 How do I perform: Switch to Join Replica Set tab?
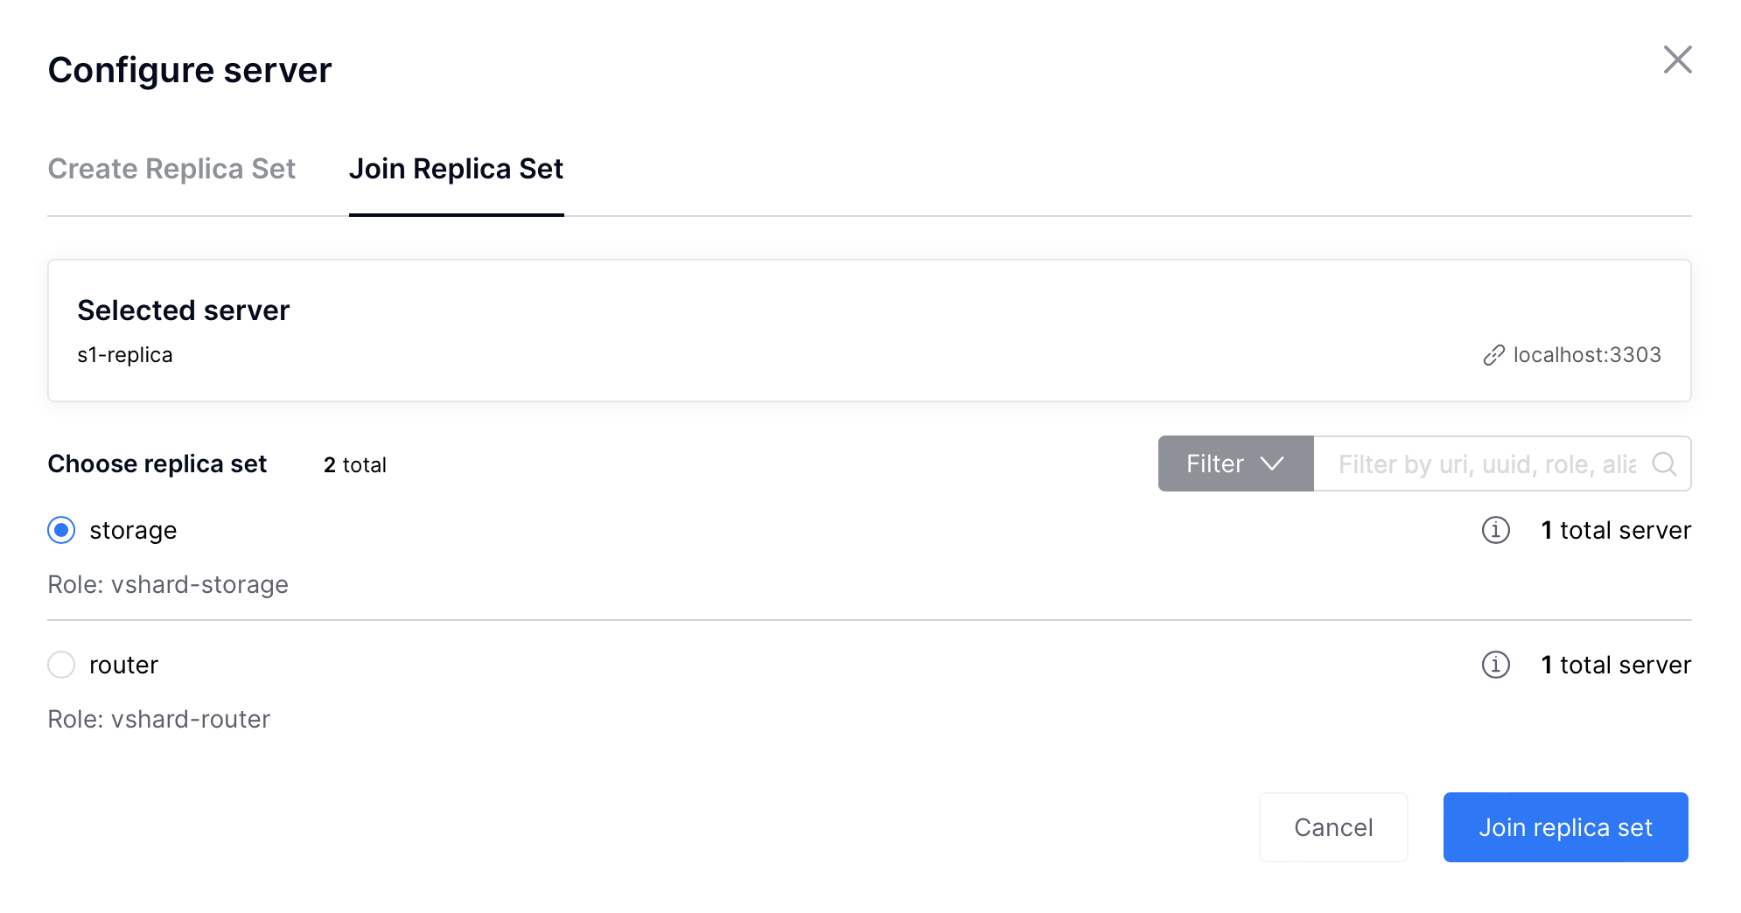pyautogui.click(x=456, y=169)
